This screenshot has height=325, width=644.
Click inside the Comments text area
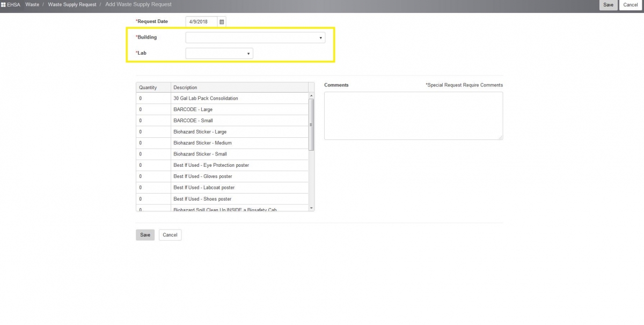pos(413,116)
